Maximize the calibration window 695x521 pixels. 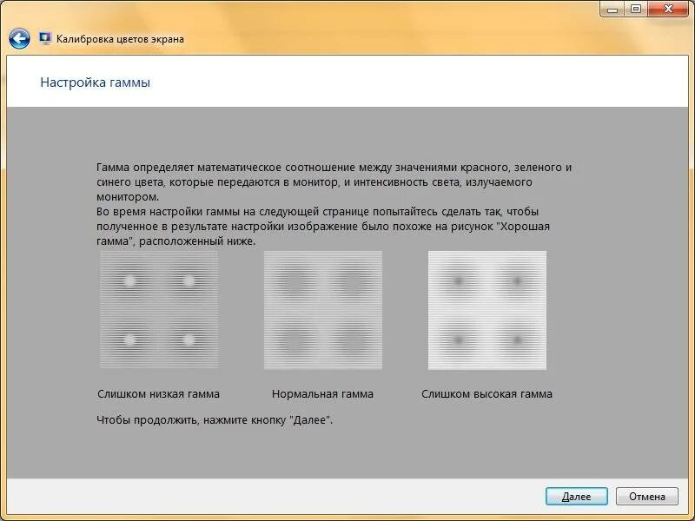(x=636, y=9)
